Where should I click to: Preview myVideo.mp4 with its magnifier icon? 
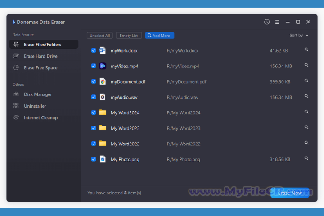306,65
